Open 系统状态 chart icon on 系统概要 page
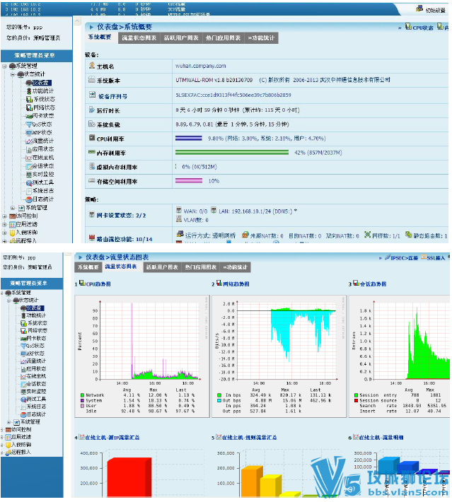Viewport: 452px width, 502px height. coord(29,99)
